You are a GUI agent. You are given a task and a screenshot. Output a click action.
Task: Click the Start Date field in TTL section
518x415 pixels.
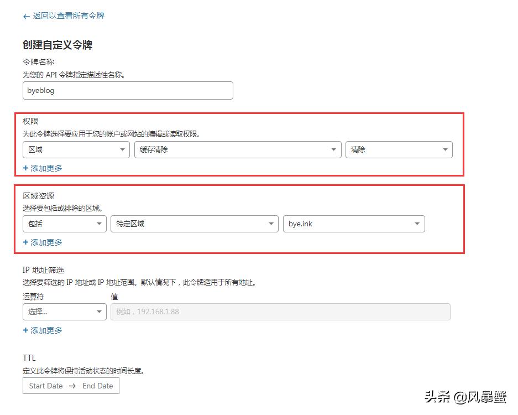pyautogui.click(x=46, y=386)
